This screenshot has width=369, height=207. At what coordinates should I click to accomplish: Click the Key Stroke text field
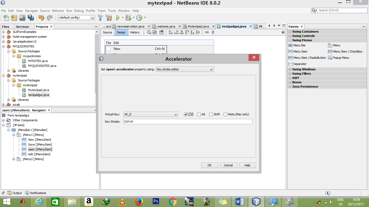coord(187,122)
